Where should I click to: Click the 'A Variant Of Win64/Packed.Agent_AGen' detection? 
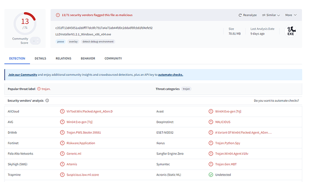[x=243, y=133]
